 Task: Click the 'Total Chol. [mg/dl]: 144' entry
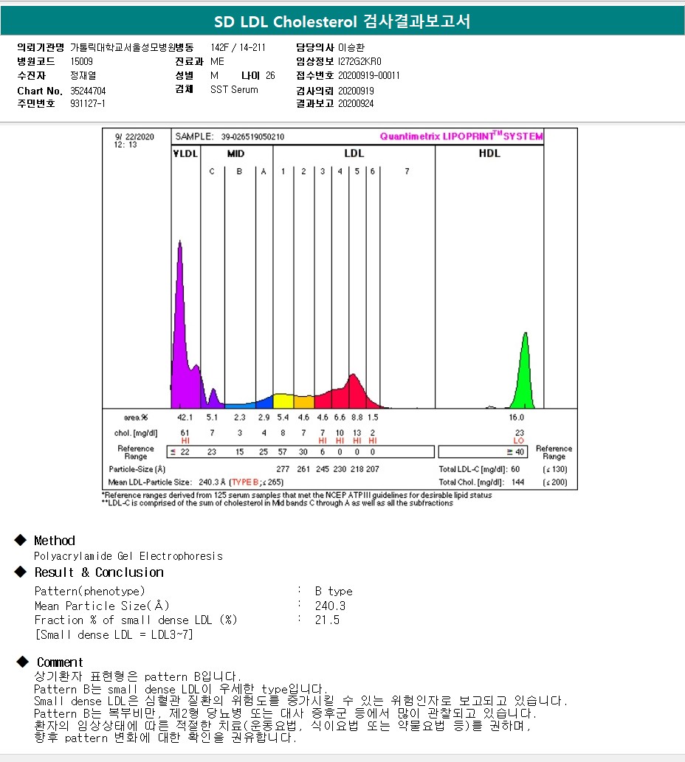pyautogui.click(x=481, y=482)
